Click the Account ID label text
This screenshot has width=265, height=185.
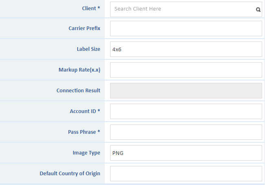85,111
